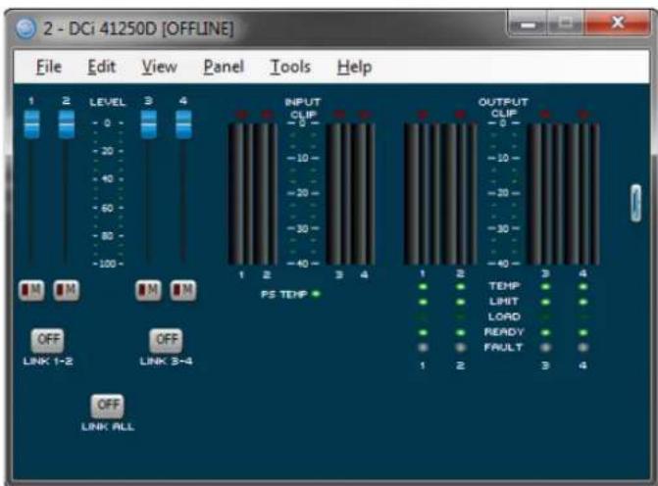Click the FAULT indicator for output 2
Image resolution: width=658 pixels, height=486 pixels.
460,347
